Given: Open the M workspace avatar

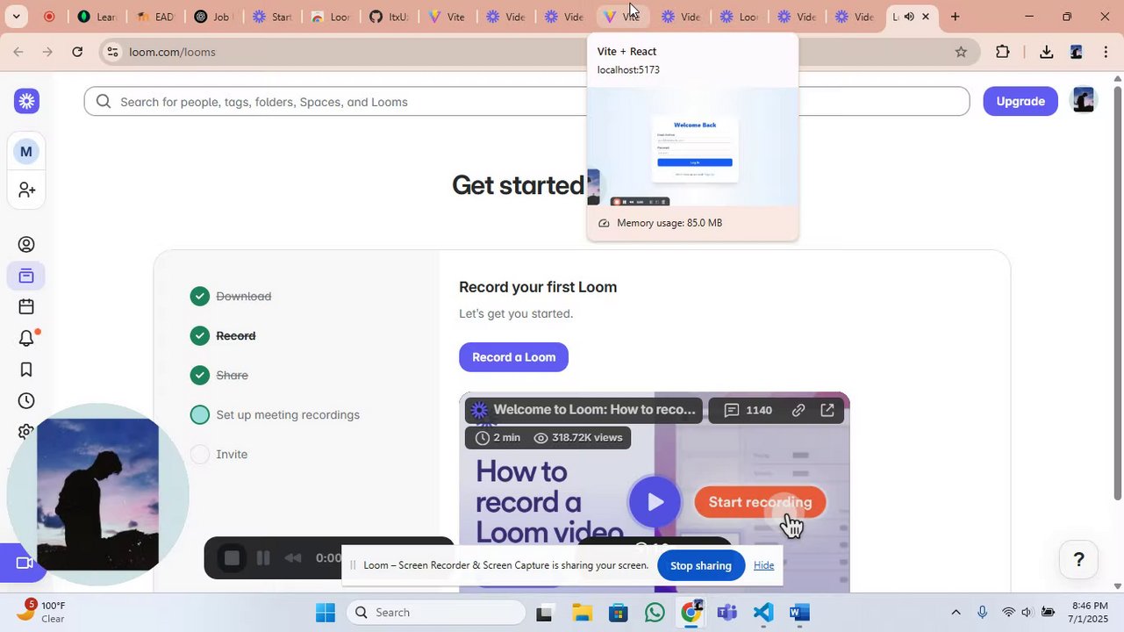Looking at the screenshot, I should click(x=26, y=151).
